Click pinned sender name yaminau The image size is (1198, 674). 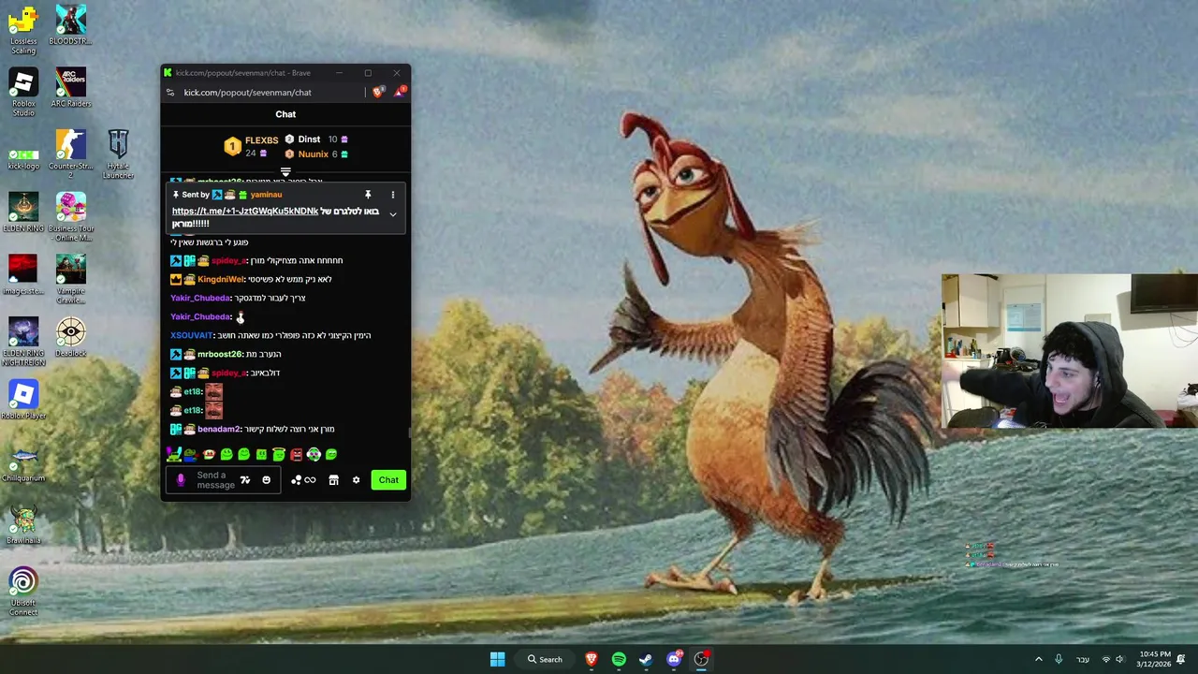tap(266, 195)
